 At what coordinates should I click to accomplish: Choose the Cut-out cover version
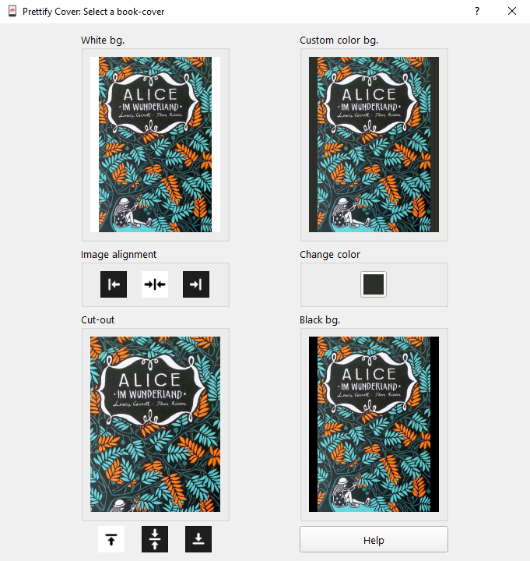pyautogui.click(x=155, y=424)
